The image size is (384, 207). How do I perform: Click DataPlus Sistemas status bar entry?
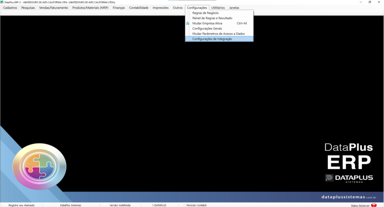71,205
